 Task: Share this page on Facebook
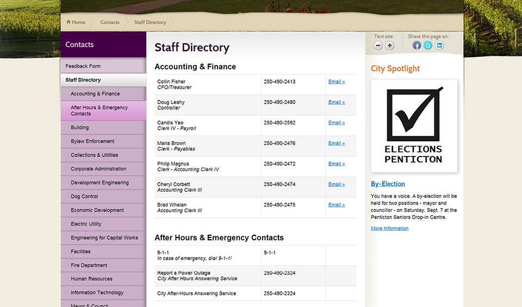click(417, 46)
